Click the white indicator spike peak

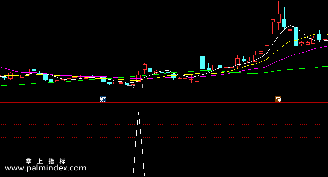point(138,113)
